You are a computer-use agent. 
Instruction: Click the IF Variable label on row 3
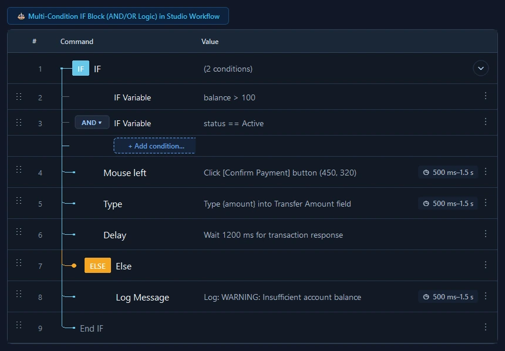[x=132, y=123]
